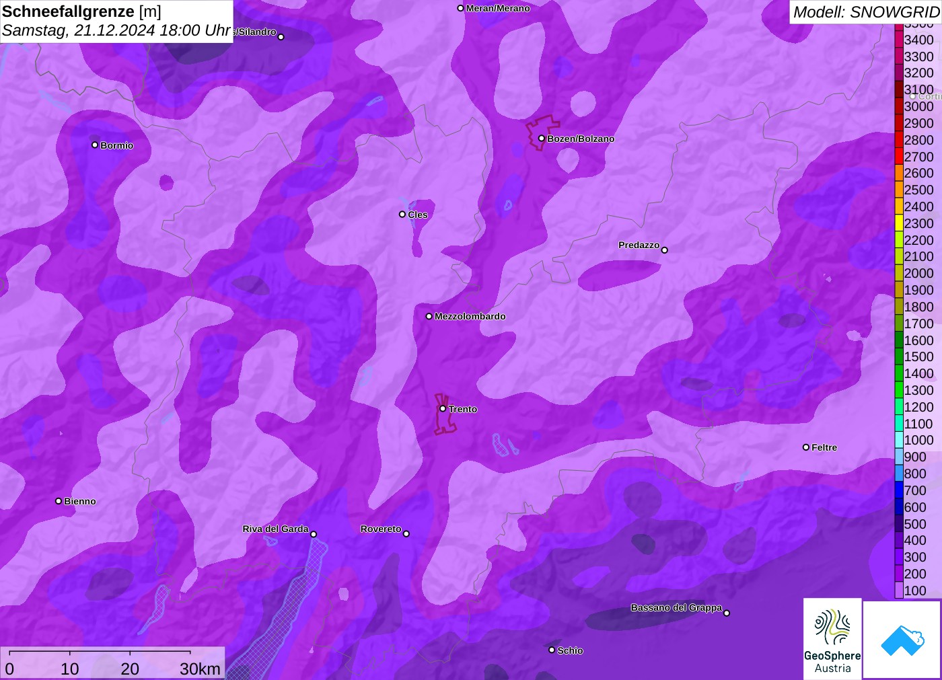Click the date Samstag, 21.12.2024 18:00 Uhr
This screenshot has width=942, height=680.
pyautogui.click(x=116, y=30)
